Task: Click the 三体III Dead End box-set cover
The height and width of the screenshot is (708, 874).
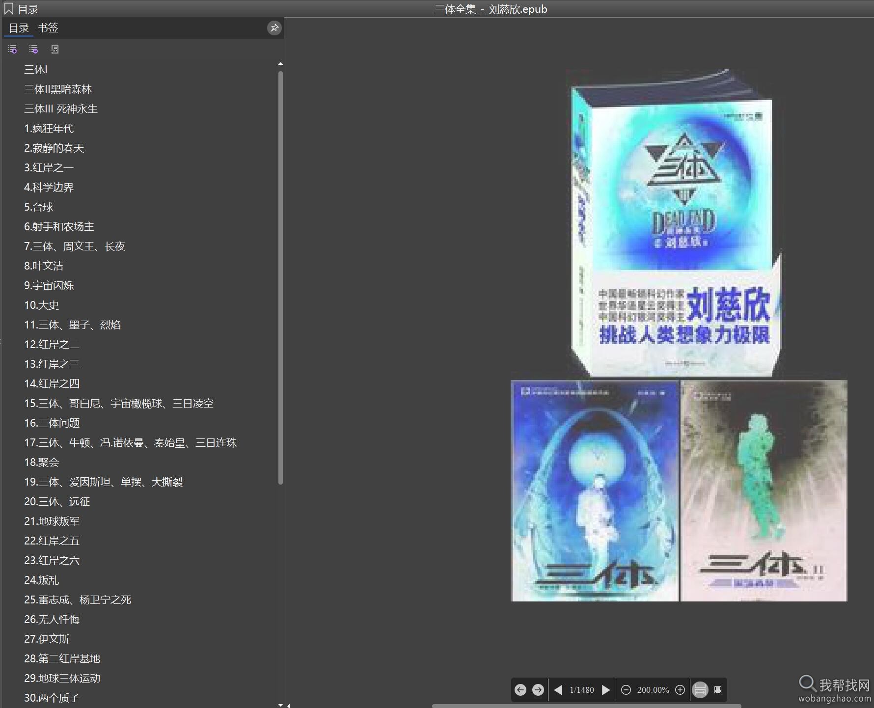Action: [x=676, y=223]
